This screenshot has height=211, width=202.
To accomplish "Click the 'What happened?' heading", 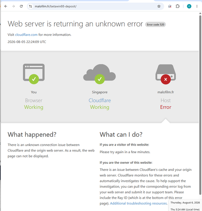I will (x=32, y=135).
